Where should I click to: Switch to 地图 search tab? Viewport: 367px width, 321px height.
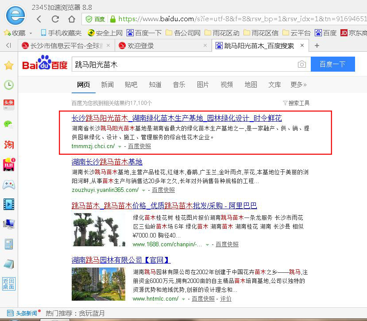tap(251, 84)
